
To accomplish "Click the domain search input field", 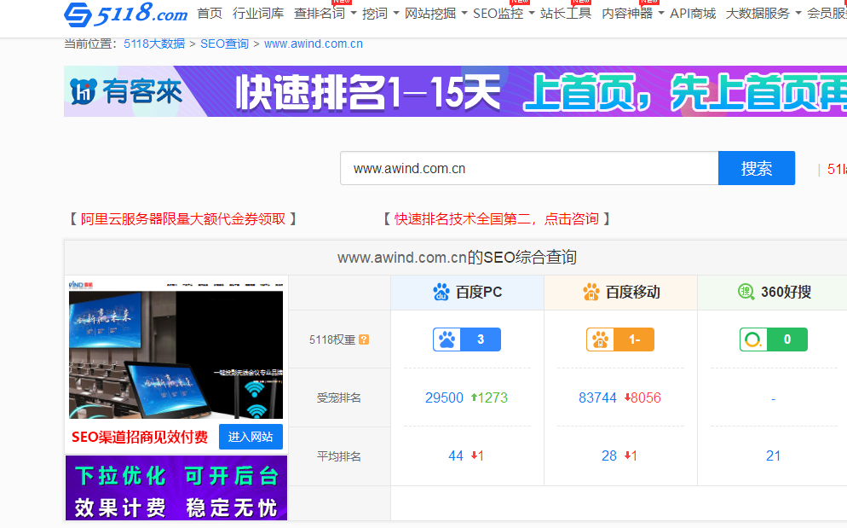I will [x=529, y=168].
